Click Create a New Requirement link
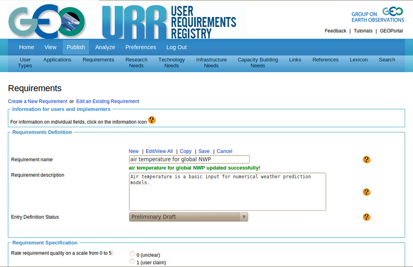The image size is (413, 267). pos(38,102)
